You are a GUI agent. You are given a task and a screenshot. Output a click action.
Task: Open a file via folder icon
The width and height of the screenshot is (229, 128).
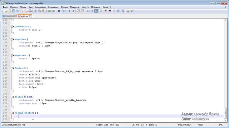9,11
